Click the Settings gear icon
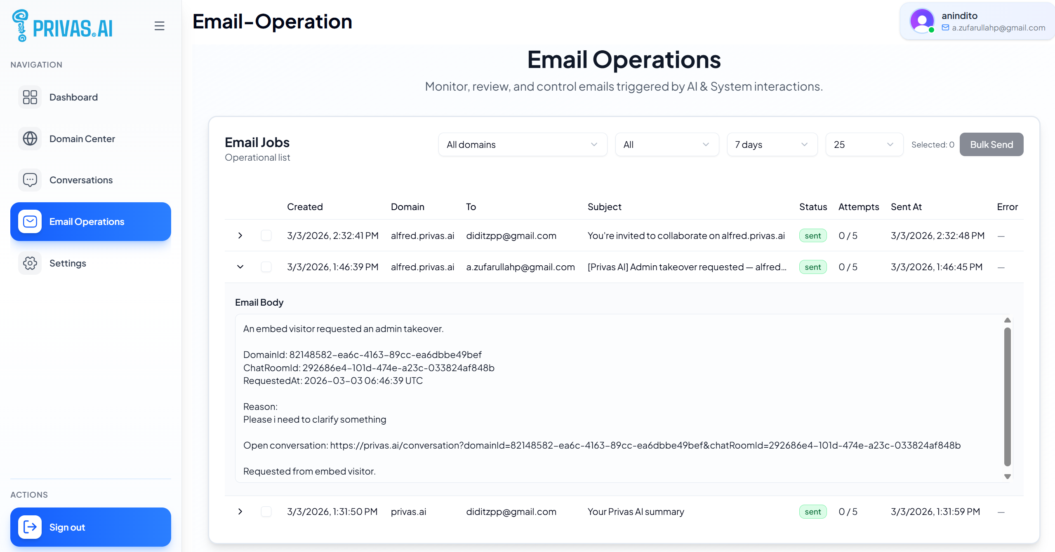This screenshot has height=552, width=1055. click(x=30, y=263)
